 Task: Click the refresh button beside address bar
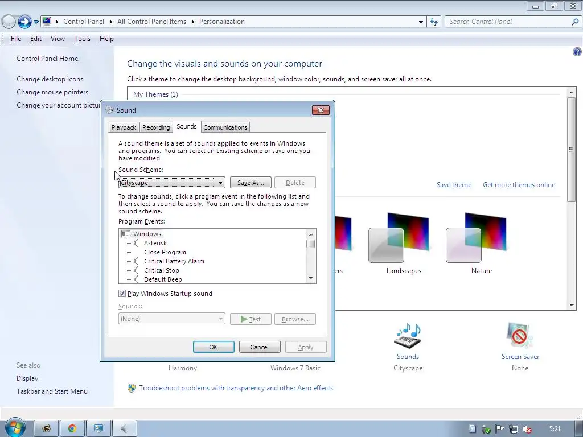click(x=433, y=22)
